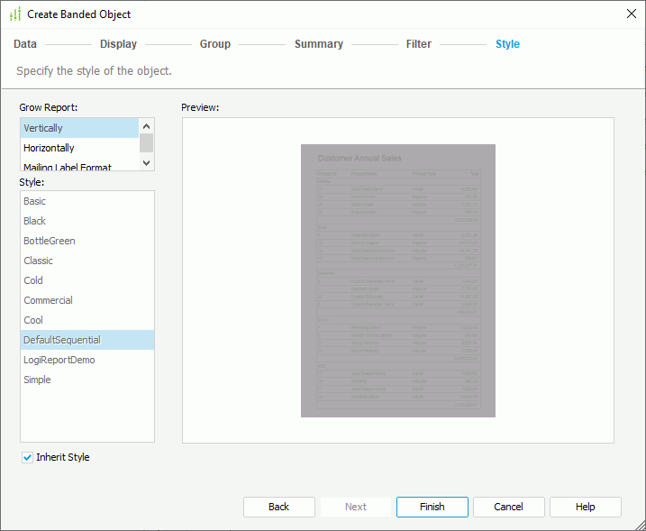Select the BottleGreen style
This screenshot has height=531, width=646.
click(50, 241)
